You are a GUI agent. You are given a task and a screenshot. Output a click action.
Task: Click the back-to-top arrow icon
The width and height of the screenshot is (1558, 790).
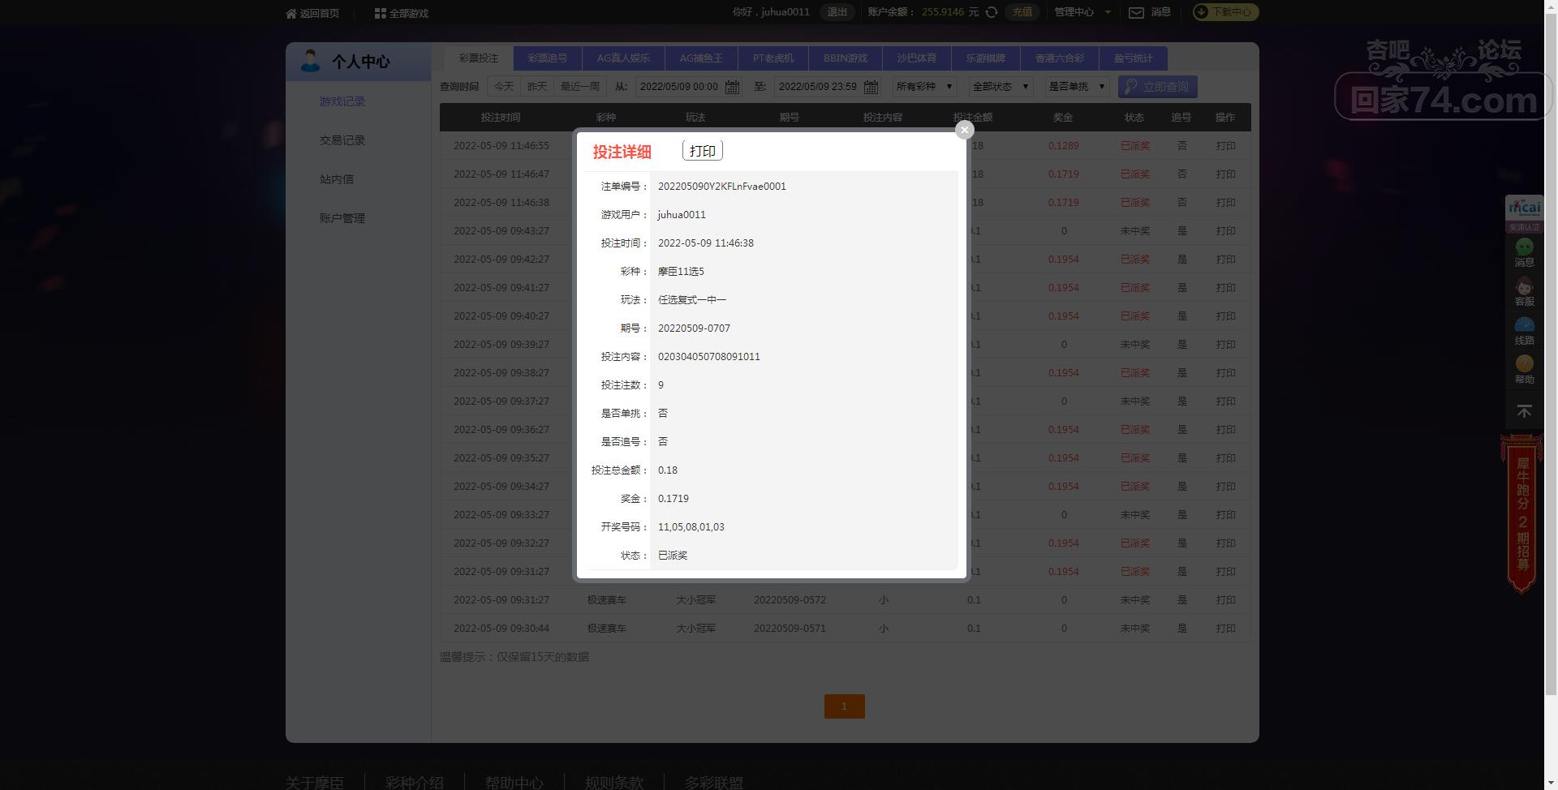click(1524, 412)
